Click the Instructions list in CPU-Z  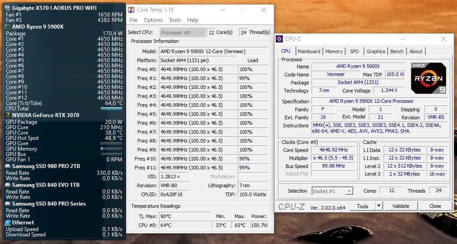(380, 128)
